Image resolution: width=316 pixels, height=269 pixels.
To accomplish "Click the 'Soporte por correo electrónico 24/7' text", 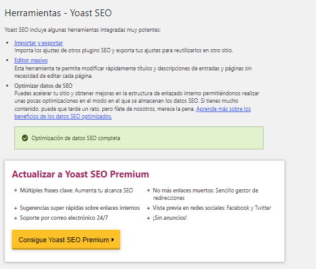I will click(x=64, y=218).
